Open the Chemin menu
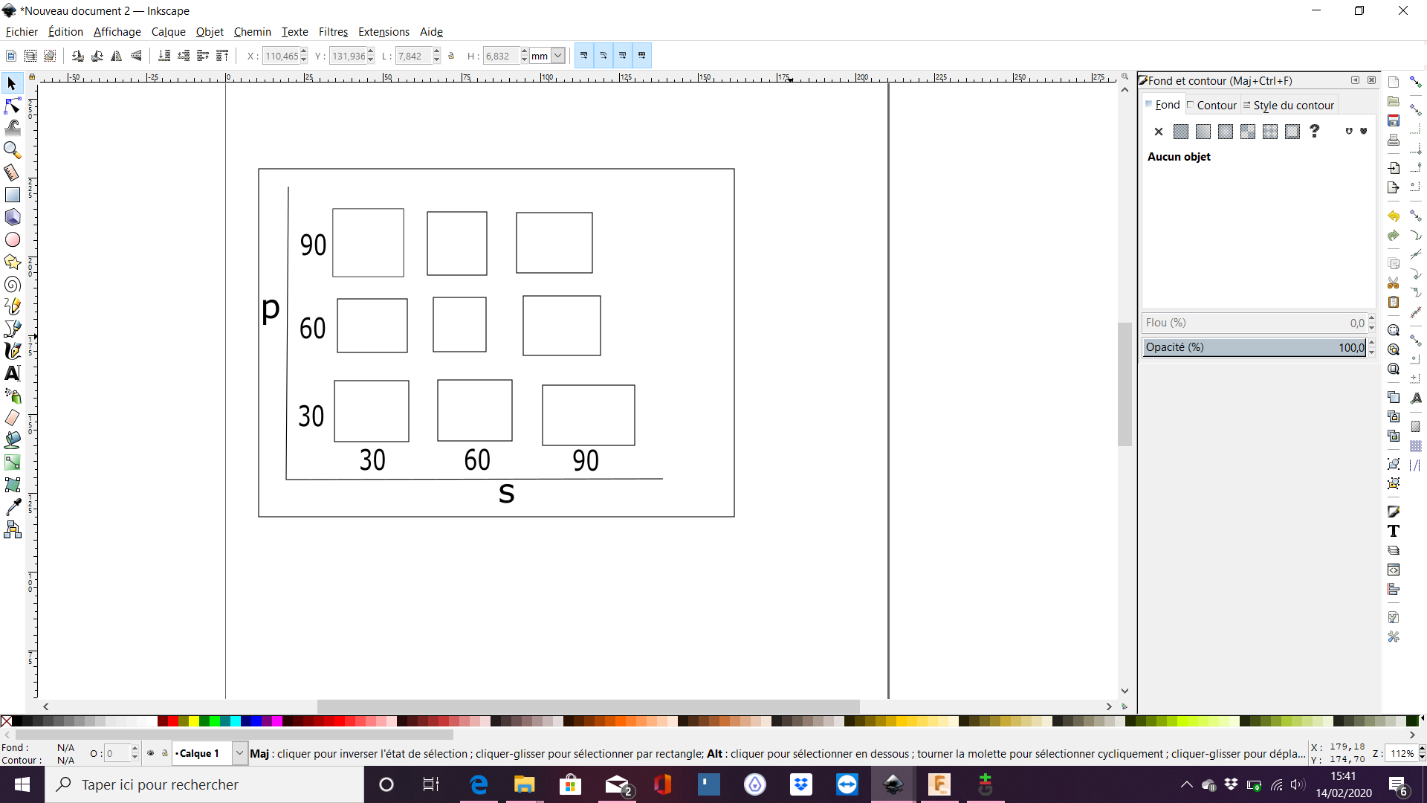Screen dimensions: 1427x803 click(x=252, y=32)
